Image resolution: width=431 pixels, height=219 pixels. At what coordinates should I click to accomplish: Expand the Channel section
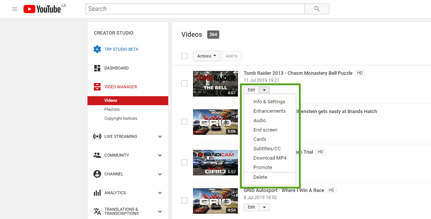(160, 174)
